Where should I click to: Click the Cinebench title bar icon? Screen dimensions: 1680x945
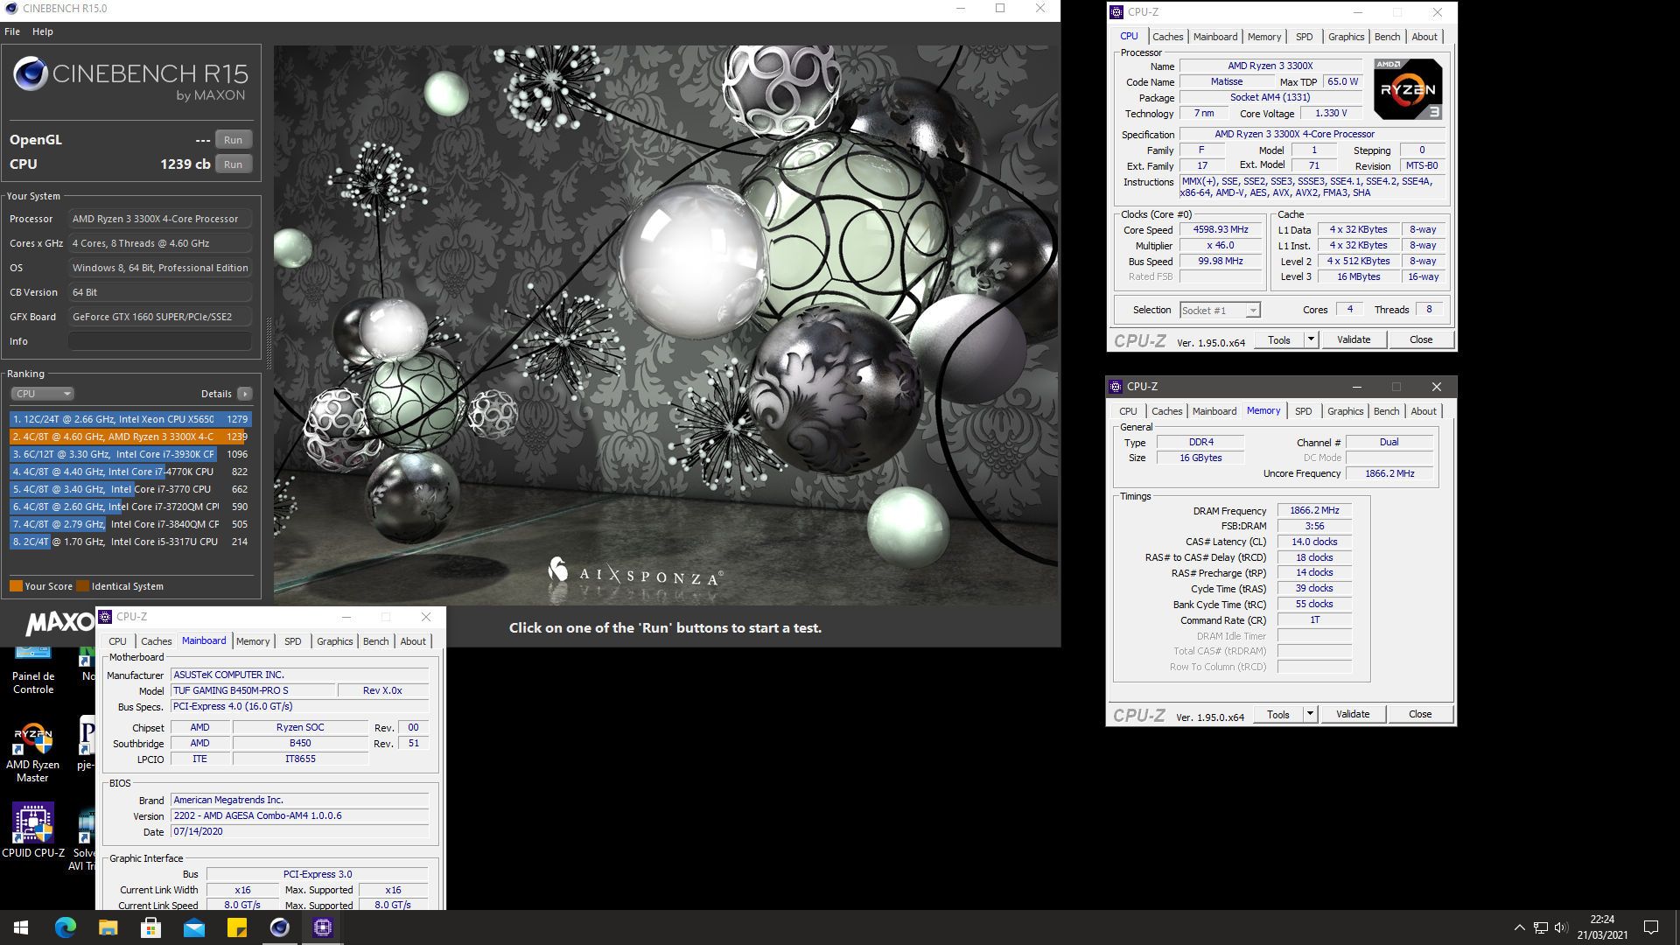(x=11, y=9)
